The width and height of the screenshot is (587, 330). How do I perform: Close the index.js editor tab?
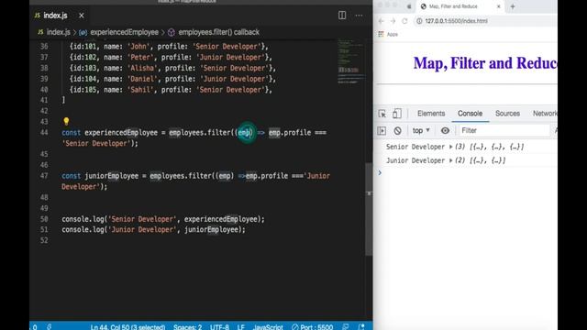click(x=82, y=16)
